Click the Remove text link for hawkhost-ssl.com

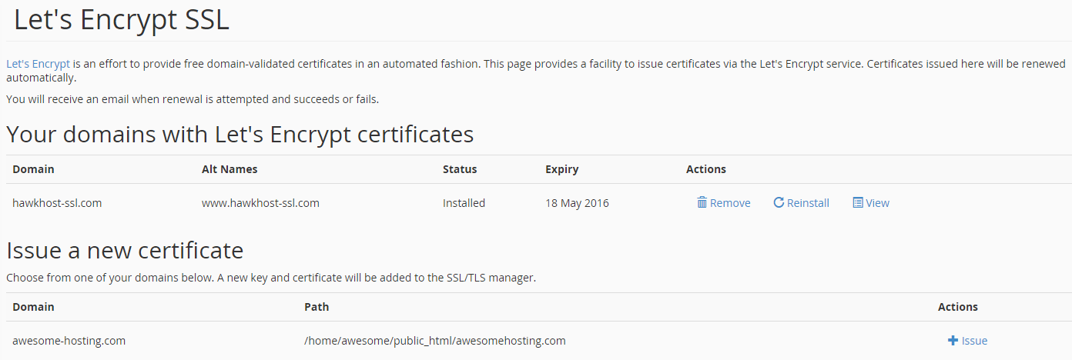pos(730,203)
